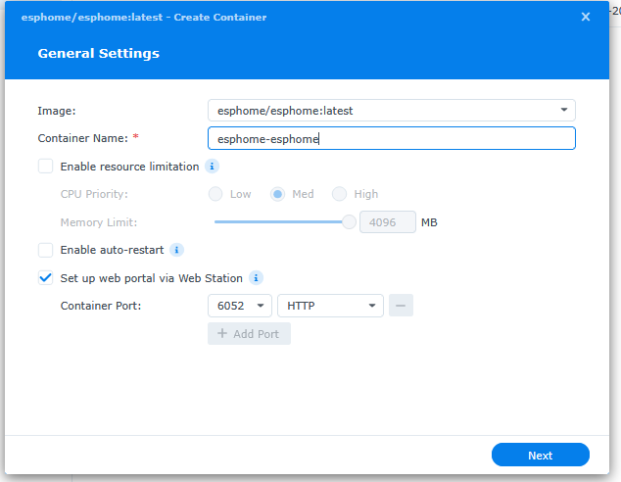The height and width of the screenshot is (482, 621).
Task: Focus the Container Name input field
Action: 391,138
